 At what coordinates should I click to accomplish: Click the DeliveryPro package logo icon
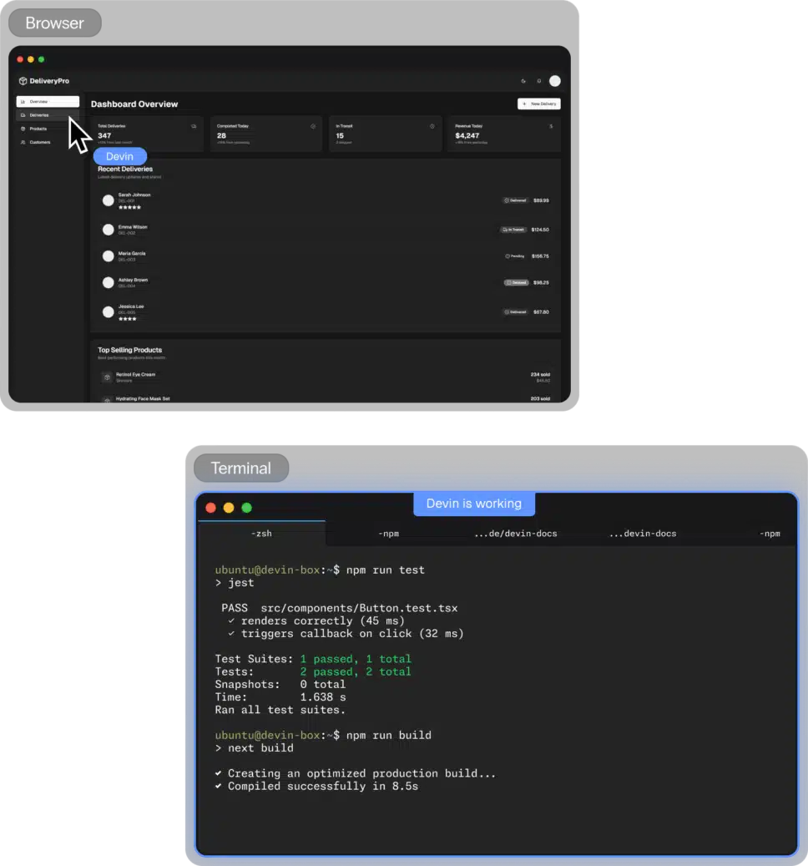pos(23,80)
